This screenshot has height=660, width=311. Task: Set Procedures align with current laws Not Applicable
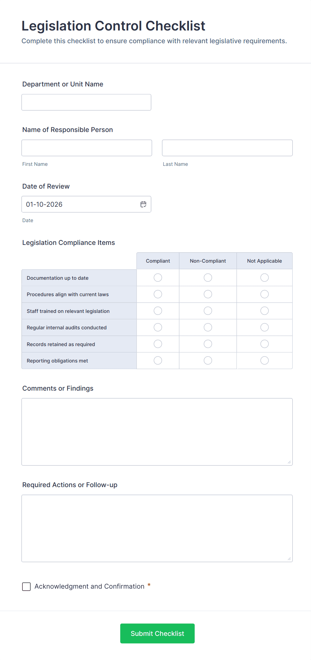[x=265, y=294]
